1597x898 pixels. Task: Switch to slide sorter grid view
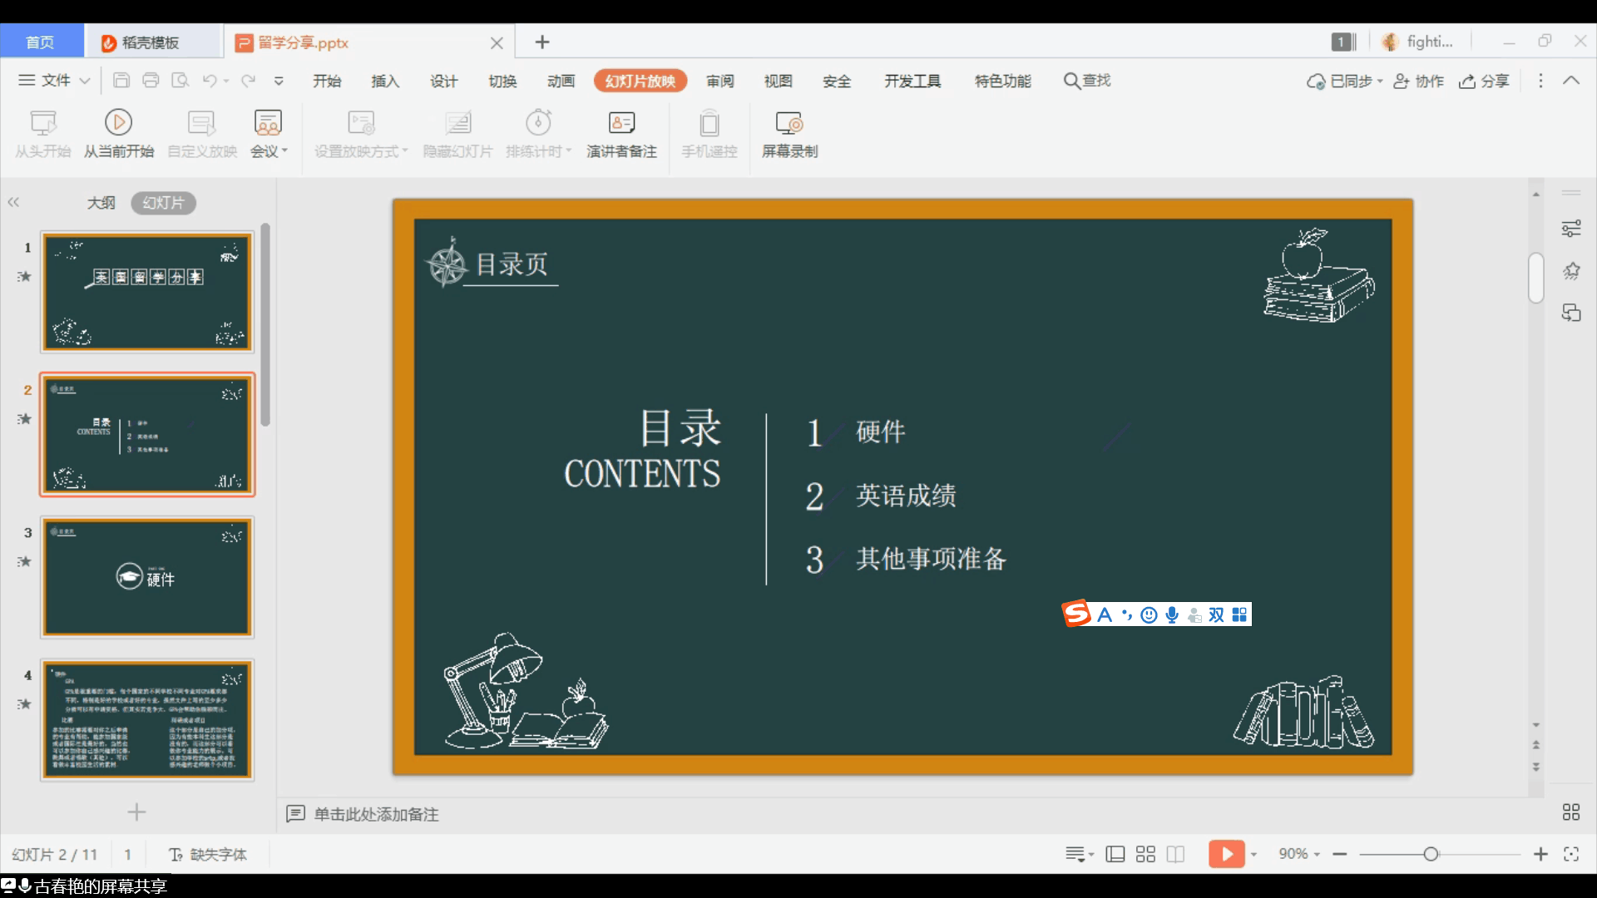(1145, 854)
